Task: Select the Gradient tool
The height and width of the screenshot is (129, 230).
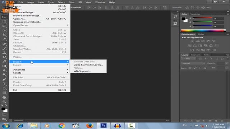Action: click(x=4, y=66)
